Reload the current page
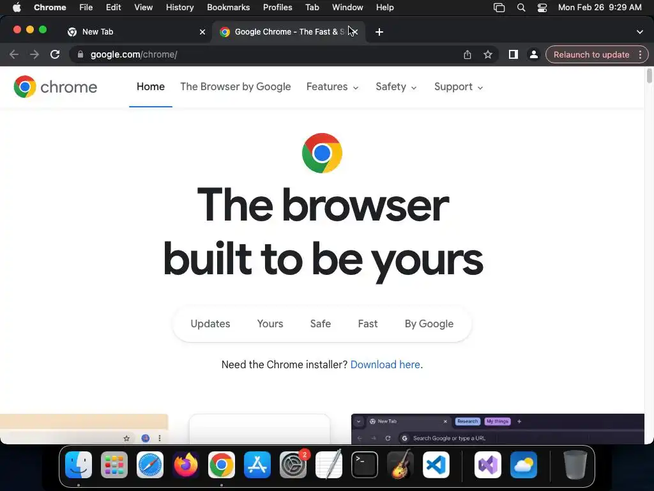Image resolution: width=654 pixels, height=491 pixels. [55, 55]
